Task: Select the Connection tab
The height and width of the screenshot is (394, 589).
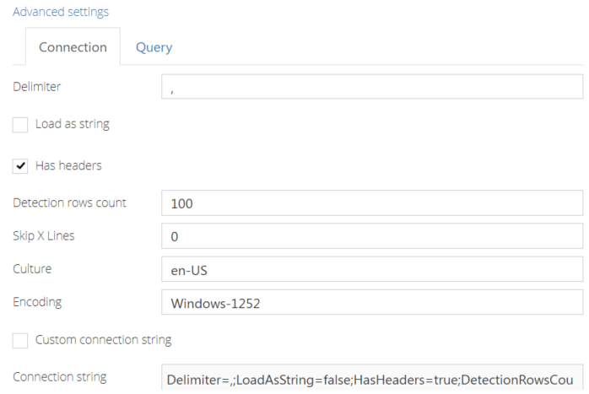Action: pos(73,47)
